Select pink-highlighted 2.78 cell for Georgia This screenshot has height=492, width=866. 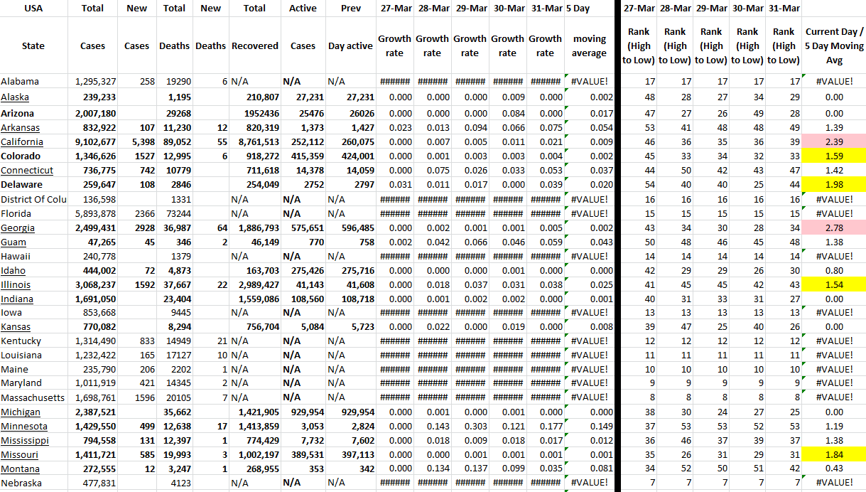(834, 228)
